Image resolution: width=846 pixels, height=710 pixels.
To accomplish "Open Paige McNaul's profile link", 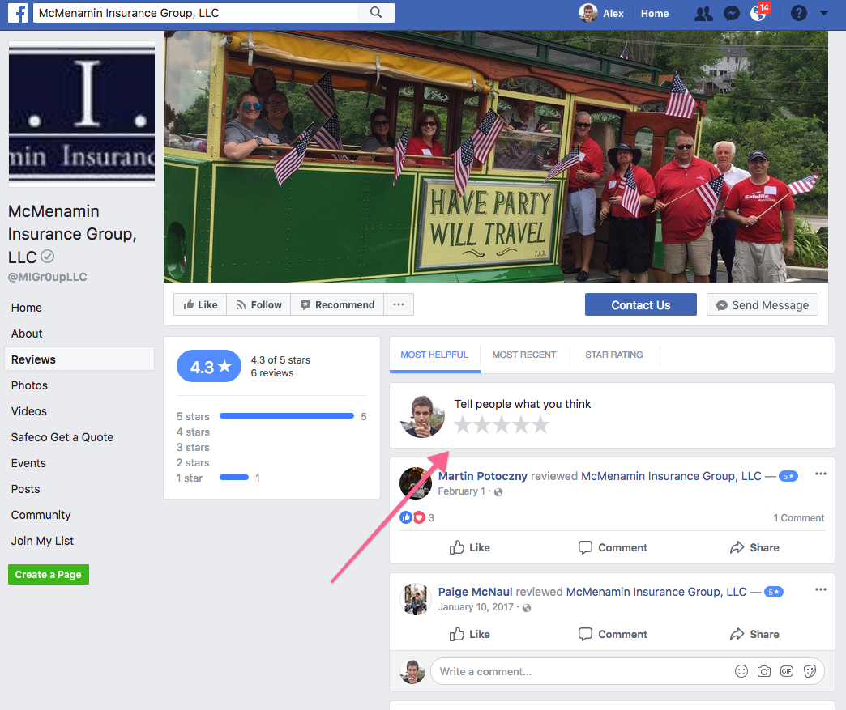I will [476, 592].
